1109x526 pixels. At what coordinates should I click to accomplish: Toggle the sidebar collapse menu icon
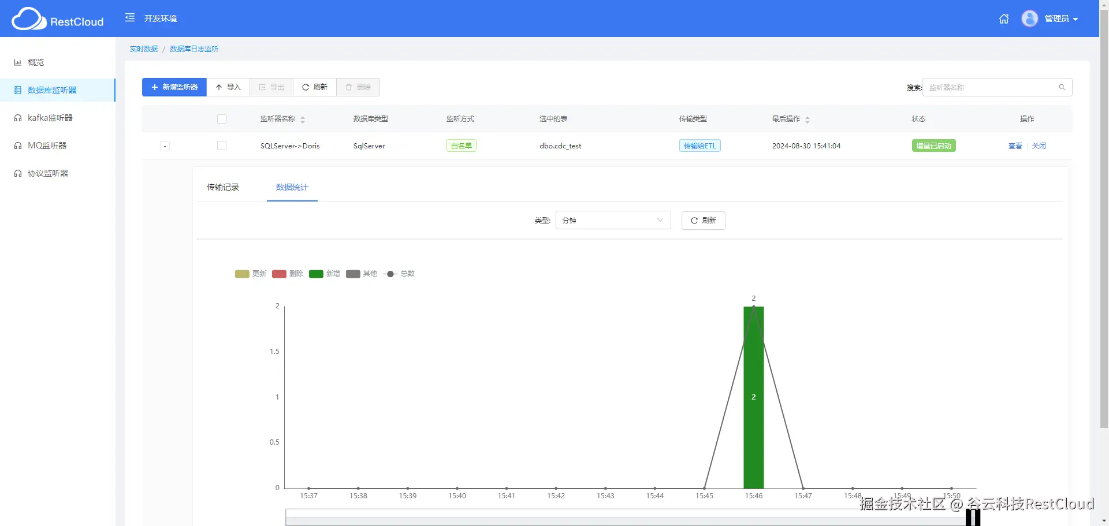pos(130,18)
